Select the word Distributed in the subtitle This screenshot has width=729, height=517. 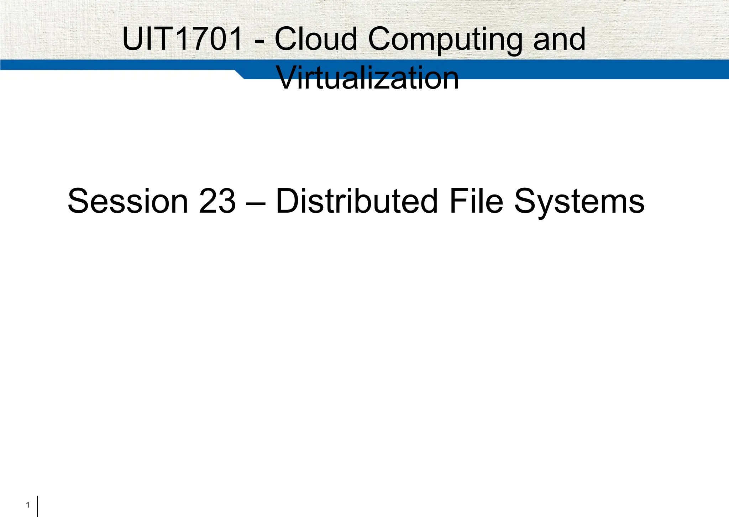357,201
